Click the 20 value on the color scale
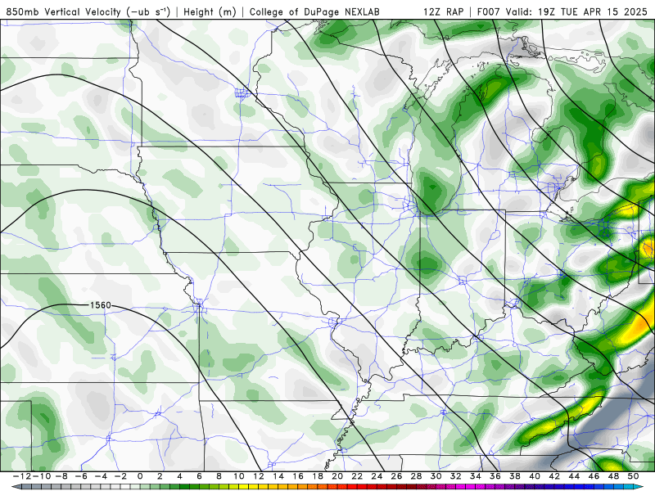The height and width of the screenshot is (491, 655). 337,476
